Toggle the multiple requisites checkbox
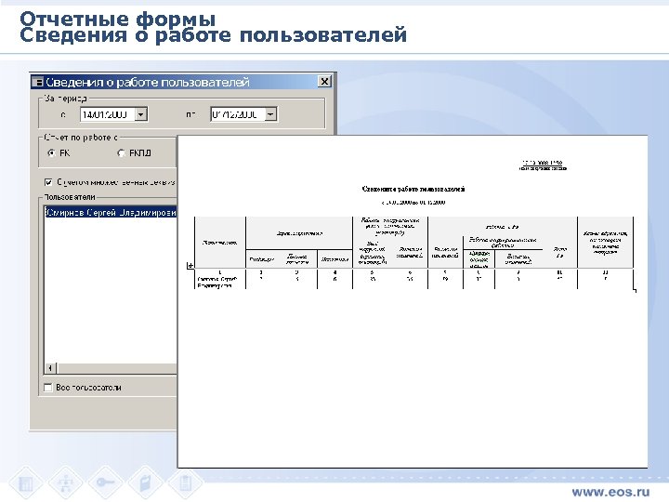The width and height of the screenshot is (669, 502). pos(48,182)
